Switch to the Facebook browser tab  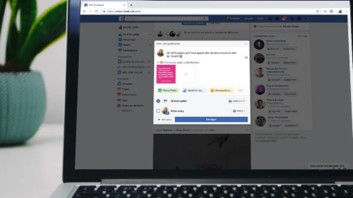tap(104, 5)
